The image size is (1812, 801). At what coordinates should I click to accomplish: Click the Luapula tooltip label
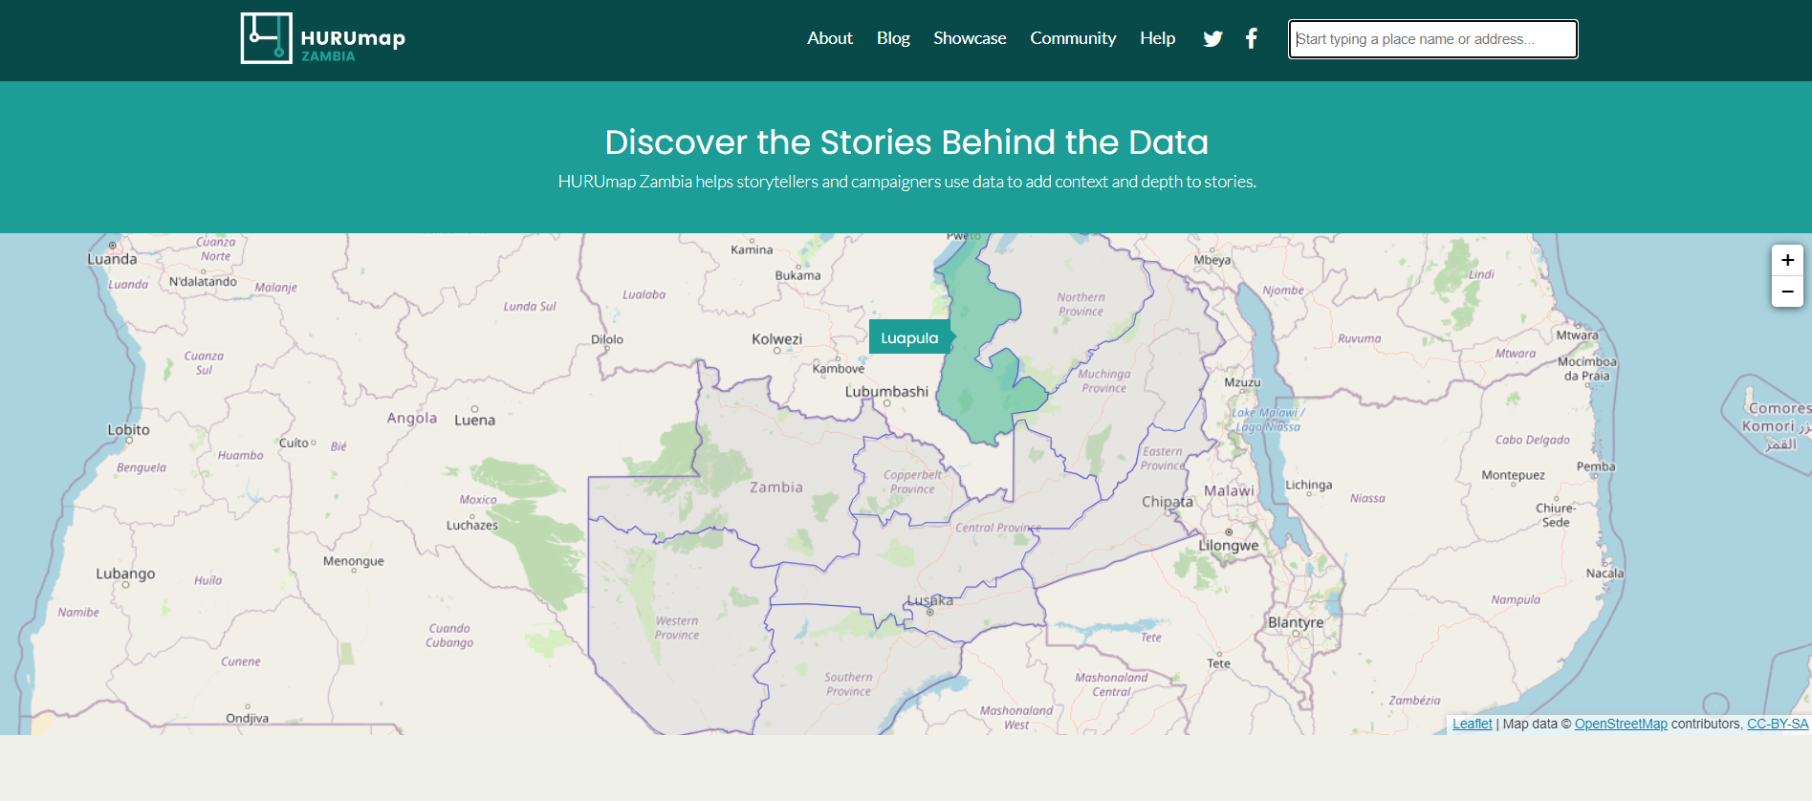tap(909, 337)
